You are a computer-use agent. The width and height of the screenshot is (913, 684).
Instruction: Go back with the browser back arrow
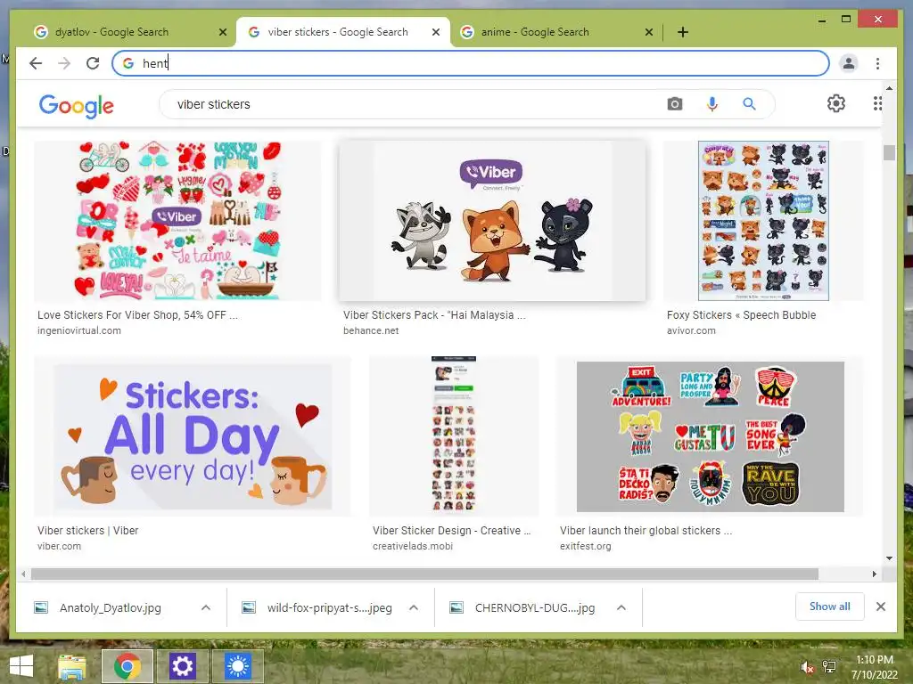point(36,63)
